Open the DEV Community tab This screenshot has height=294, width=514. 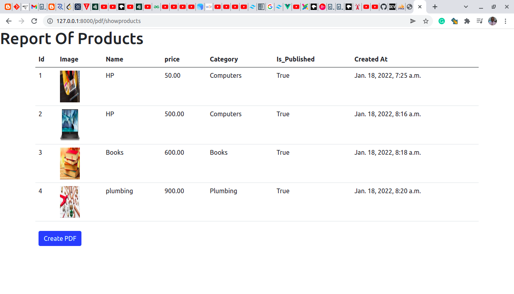point(392,7)
